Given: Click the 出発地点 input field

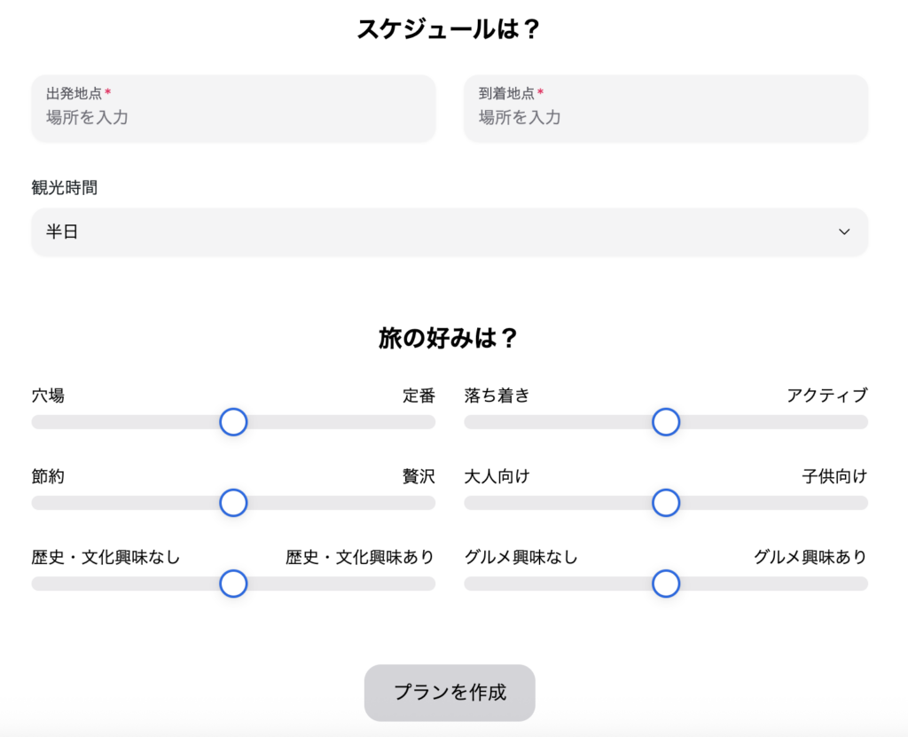Looking at the screenshot, I should [x=233, y=116].
